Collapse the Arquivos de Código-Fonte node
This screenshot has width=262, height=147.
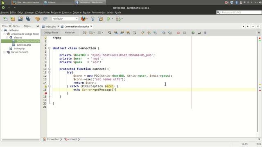click(x=5, y=34)
